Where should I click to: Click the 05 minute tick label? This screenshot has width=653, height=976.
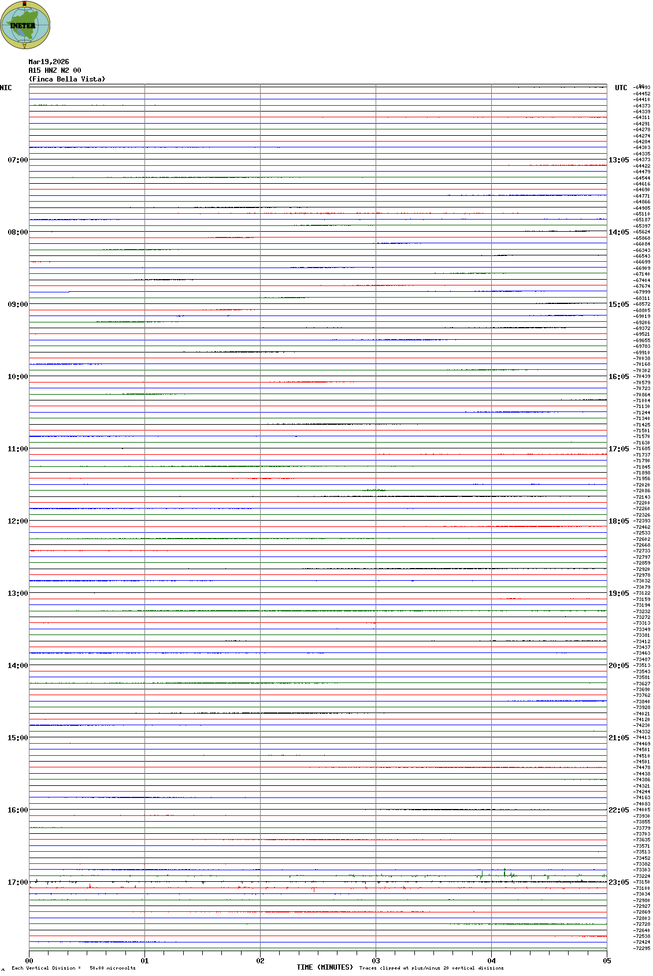pos(607,961)
